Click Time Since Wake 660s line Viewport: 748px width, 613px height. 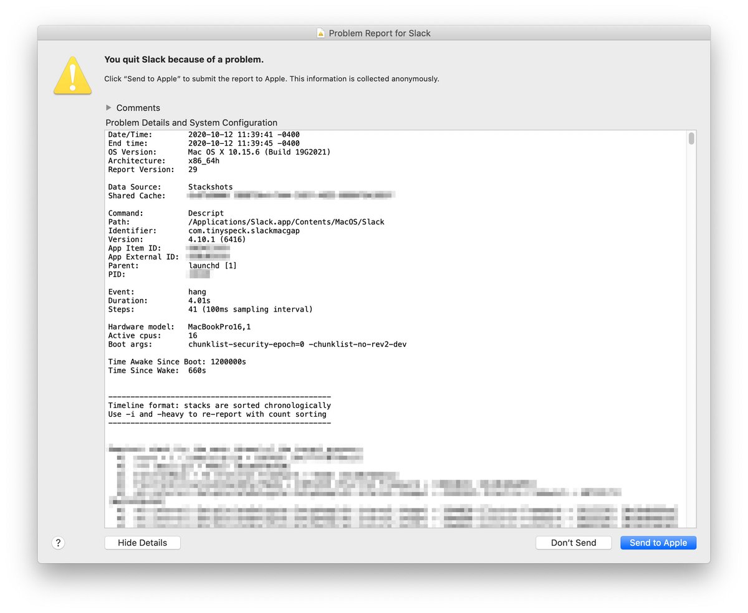157,370
